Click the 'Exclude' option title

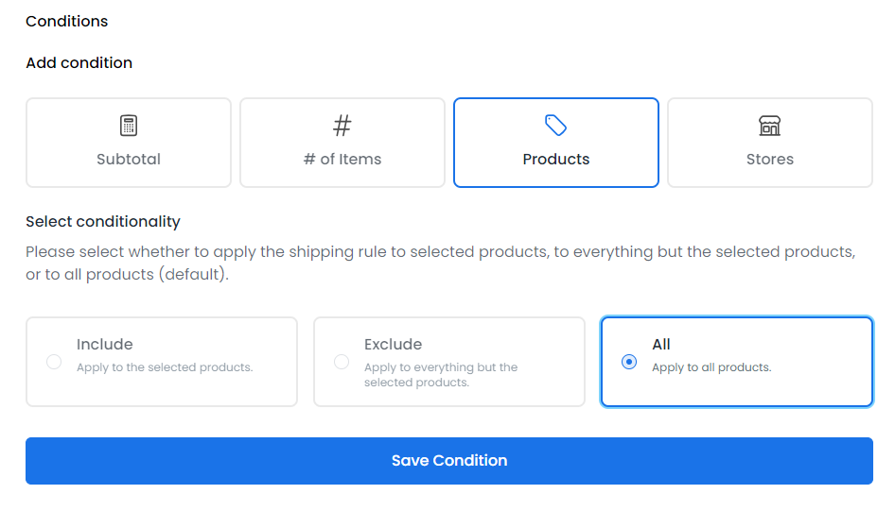point(393,345)
